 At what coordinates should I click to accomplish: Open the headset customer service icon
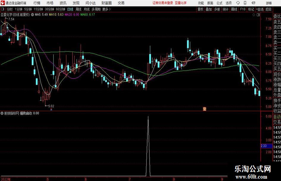[x=238, y=3]
